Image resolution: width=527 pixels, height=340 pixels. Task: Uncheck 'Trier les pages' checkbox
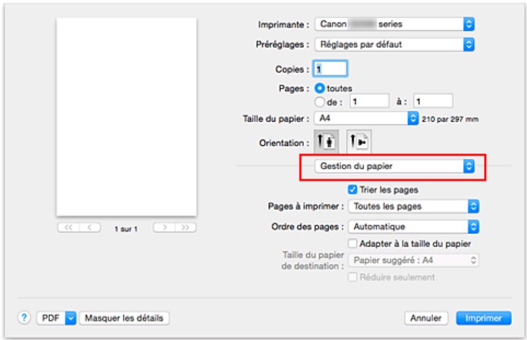point(352,190)
